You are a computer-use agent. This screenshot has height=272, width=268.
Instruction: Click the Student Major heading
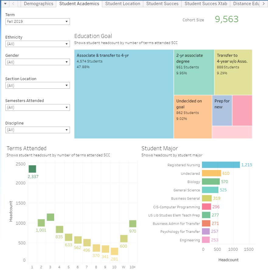[x=159, y=148]
